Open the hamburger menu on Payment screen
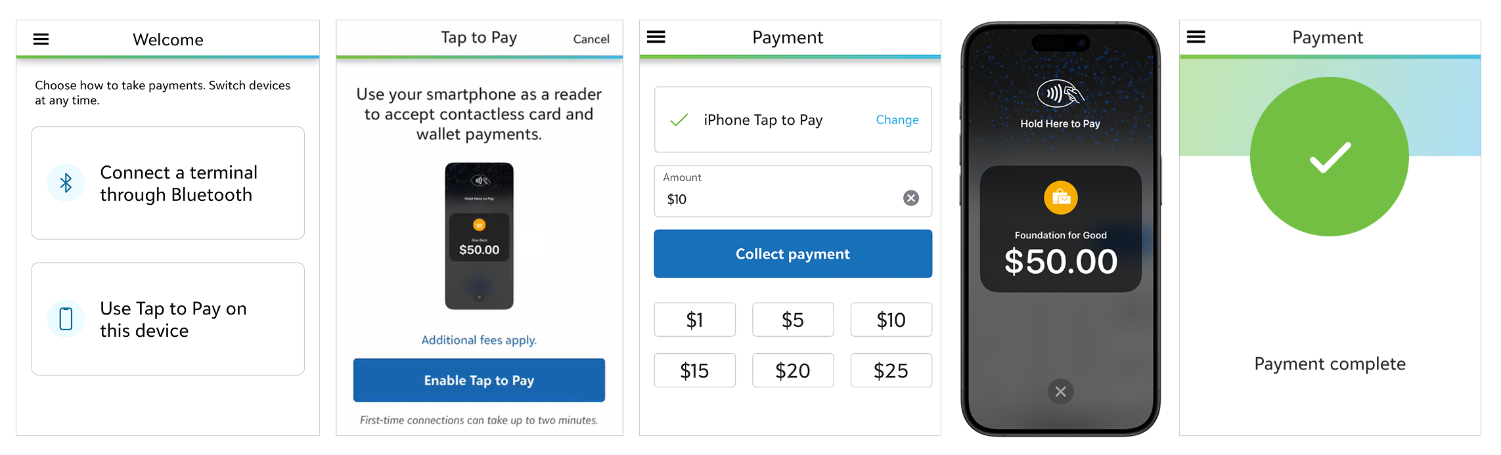The width and height of the screenshot is (1501, 455). [656, 37]
